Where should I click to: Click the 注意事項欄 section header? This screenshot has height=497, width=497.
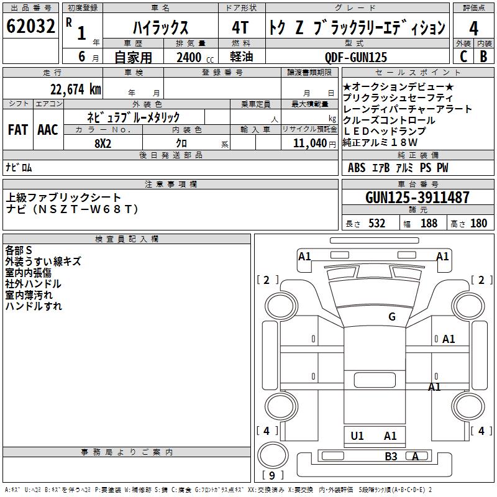pos(171,184)
